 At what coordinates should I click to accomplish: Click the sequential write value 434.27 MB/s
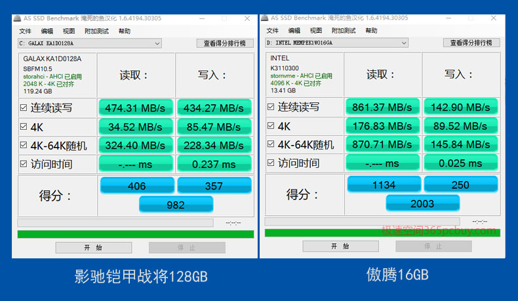(x=214, y=108)
